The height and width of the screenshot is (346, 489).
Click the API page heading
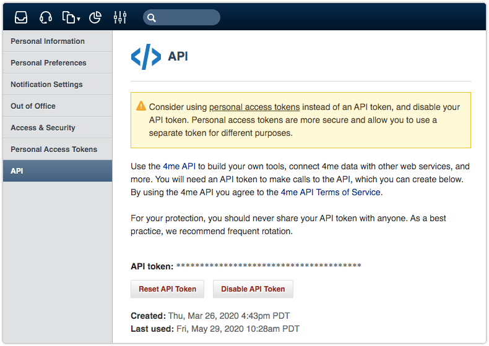coord(178,56)
